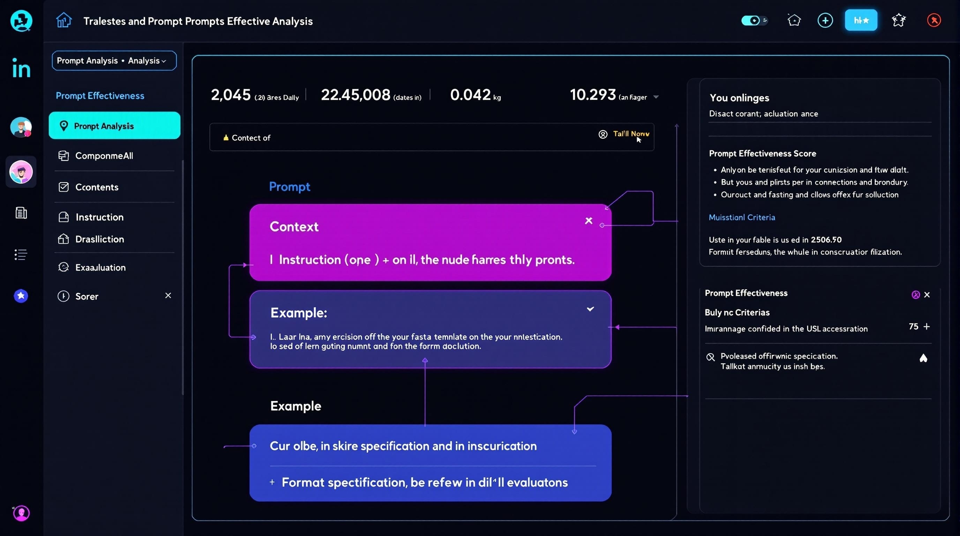Screen dimensions: 960x536
Task: Click the Prompt Effectiveness sidebar heading
Action: [x=100, y=96]
